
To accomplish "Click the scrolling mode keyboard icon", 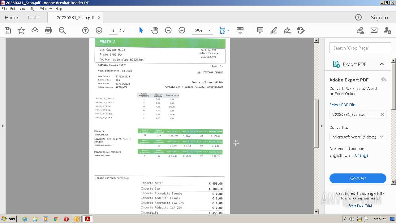I will [240, 30].
